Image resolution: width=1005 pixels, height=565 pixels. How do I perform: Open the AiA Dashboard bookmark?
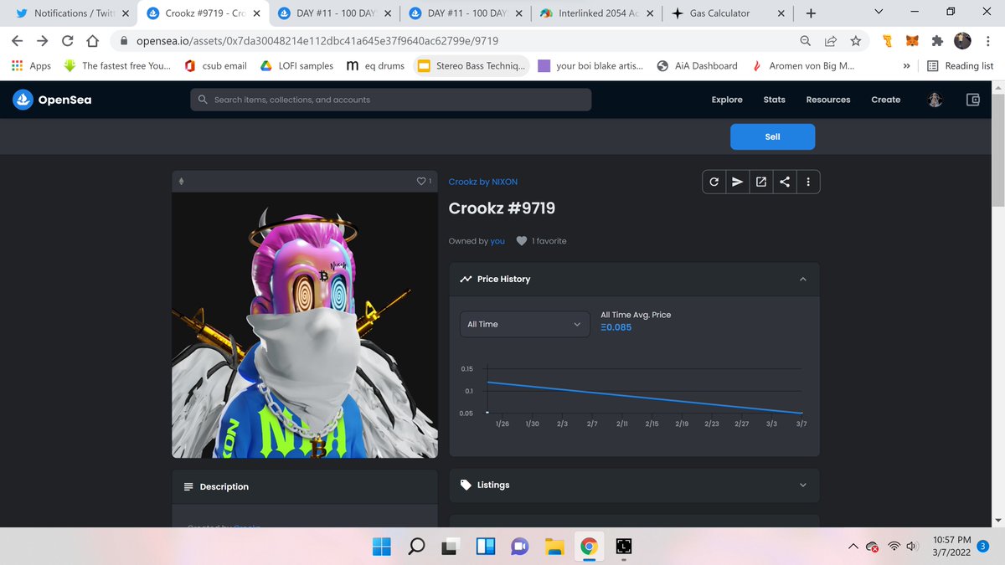pos(698,65)
